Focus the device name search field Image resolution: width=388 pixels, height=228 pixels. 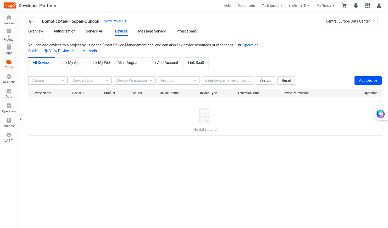[x=227, y=80]
